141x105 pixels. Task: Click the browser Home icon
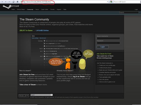click(17, 2)
